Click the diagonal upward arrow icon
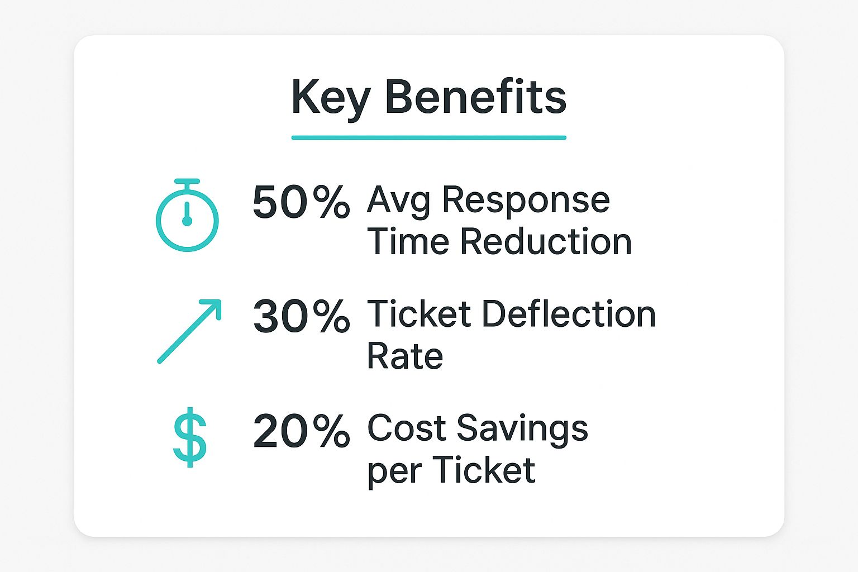858x572 pixels. (189, 331)
